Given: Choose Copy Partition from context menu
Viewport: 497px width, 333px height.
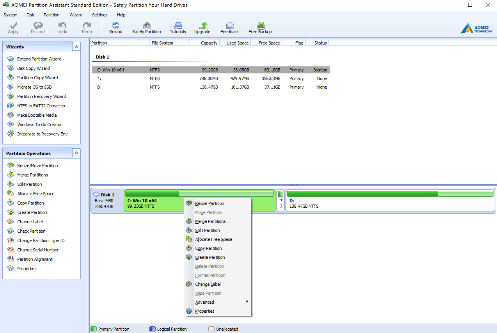Looking at the screenshot, I should 218,248.
